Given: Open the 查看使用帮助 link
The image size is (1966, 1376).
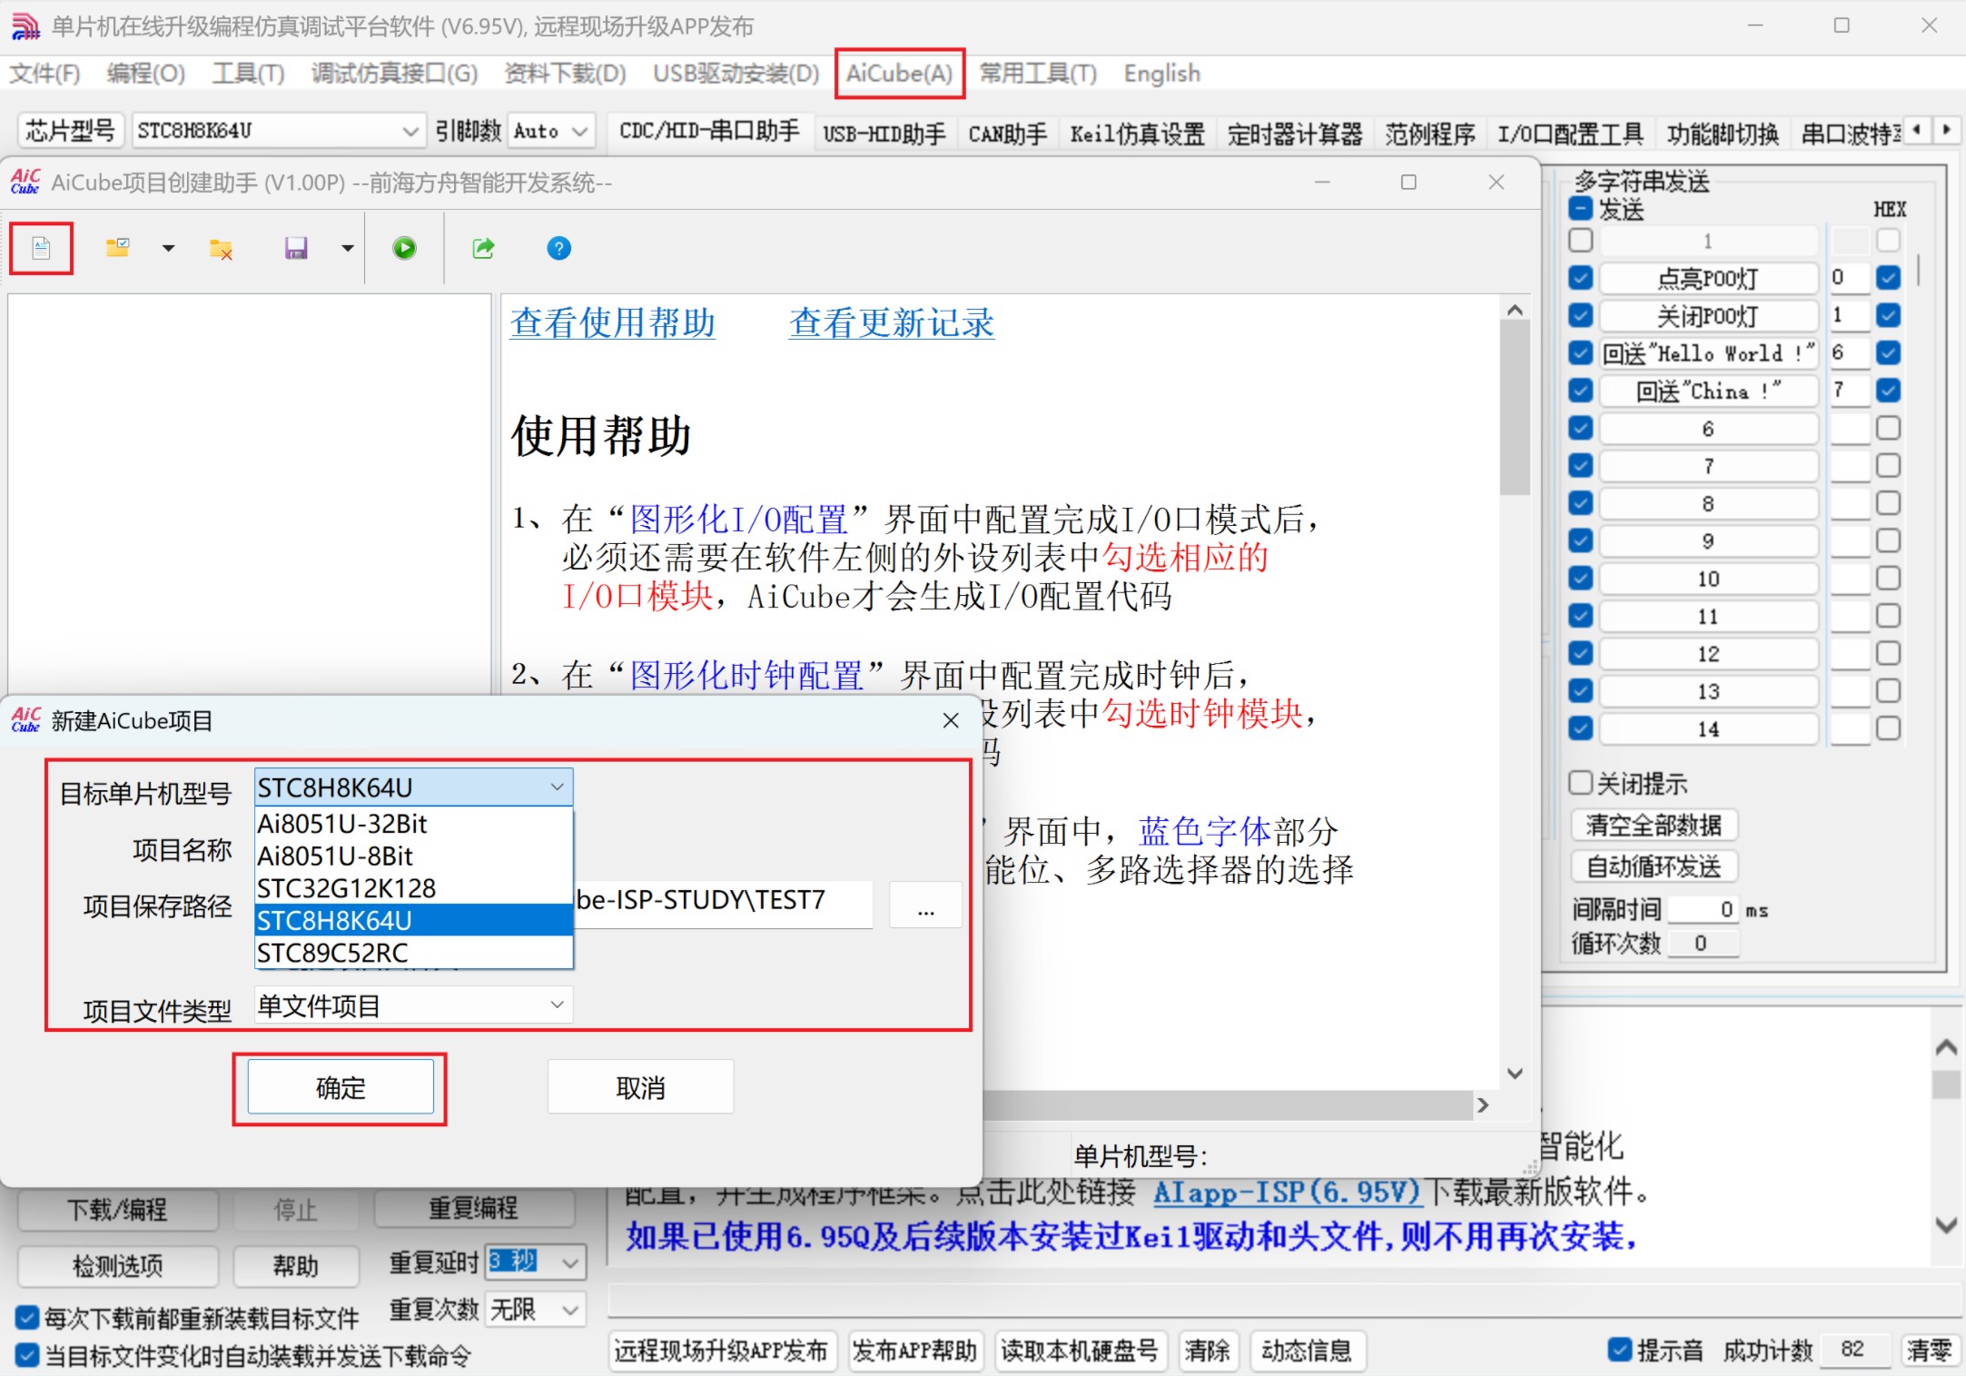Looking at the screenshot, I should click(613, 322).
